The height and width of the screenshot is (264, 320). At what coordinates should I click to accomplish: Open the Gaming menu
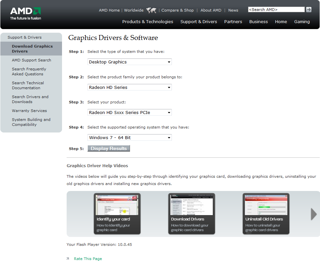(x=302, y=22)
